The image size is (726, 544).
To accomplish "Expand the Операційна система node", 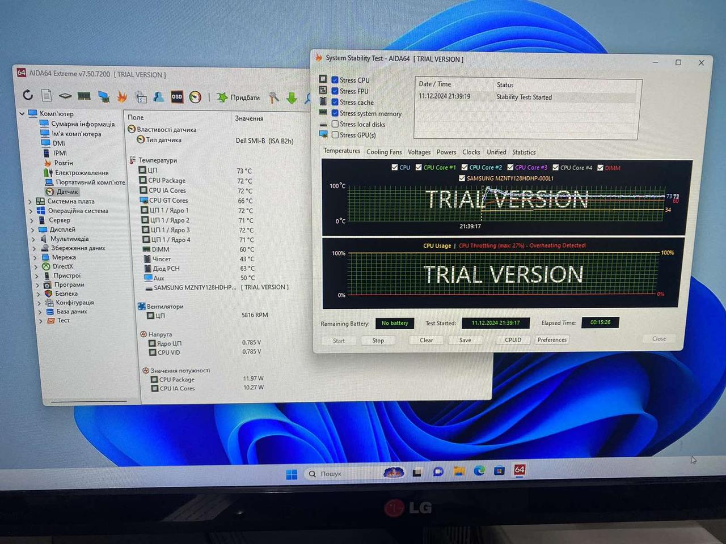I will 31,211.
